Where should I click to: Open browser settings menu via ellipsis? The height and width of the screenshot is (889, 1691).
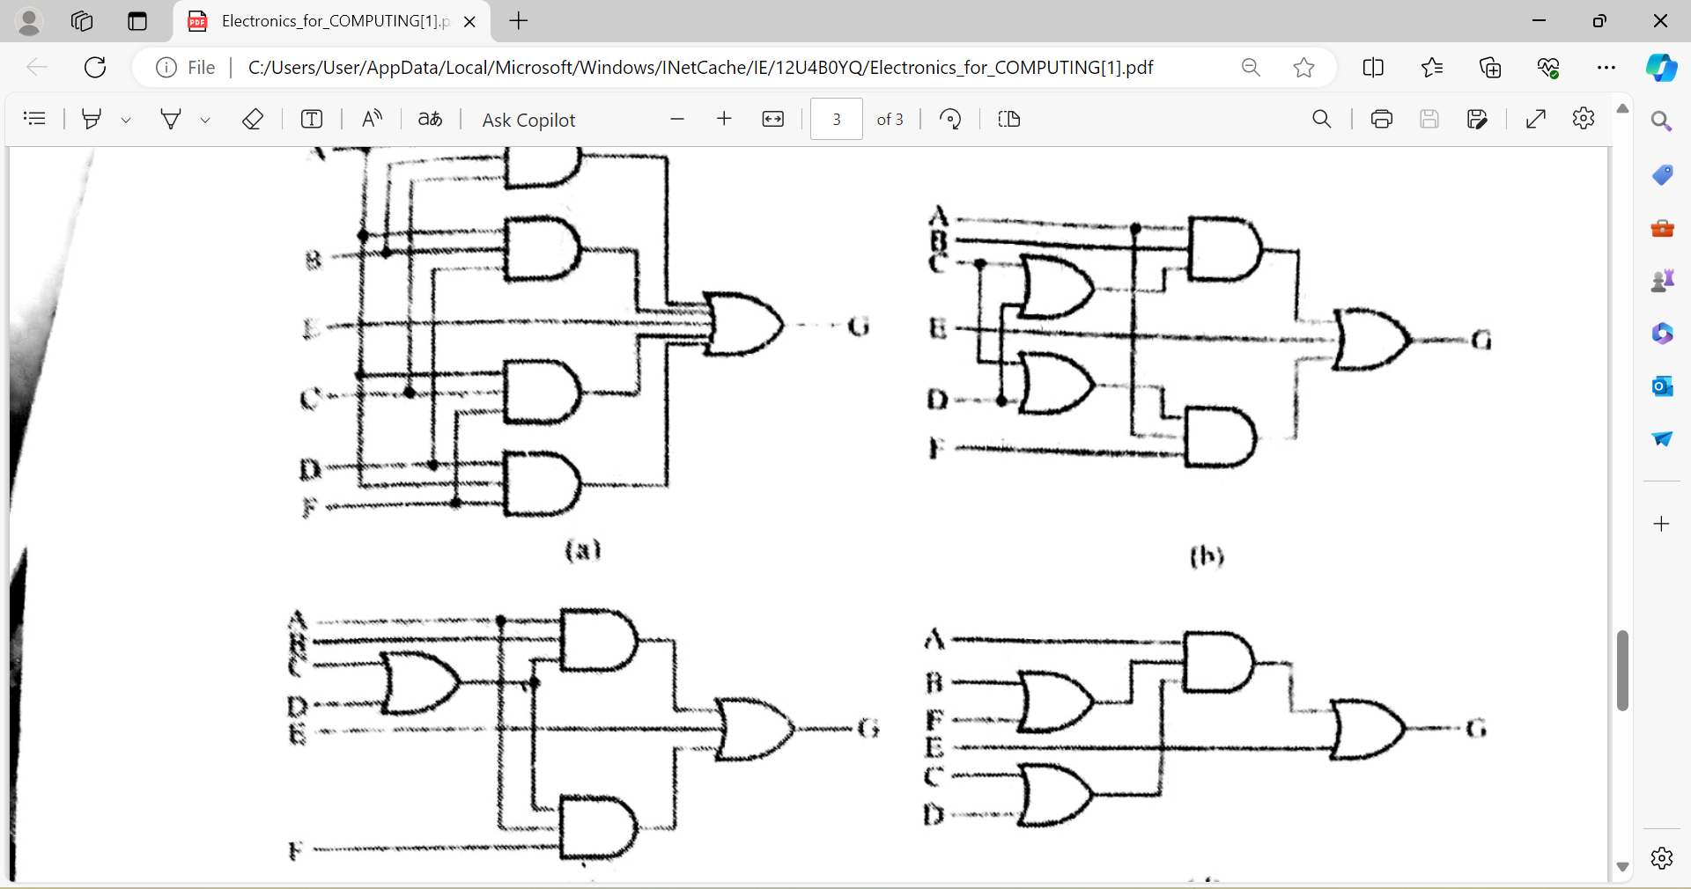click(x=1607, y=67)
